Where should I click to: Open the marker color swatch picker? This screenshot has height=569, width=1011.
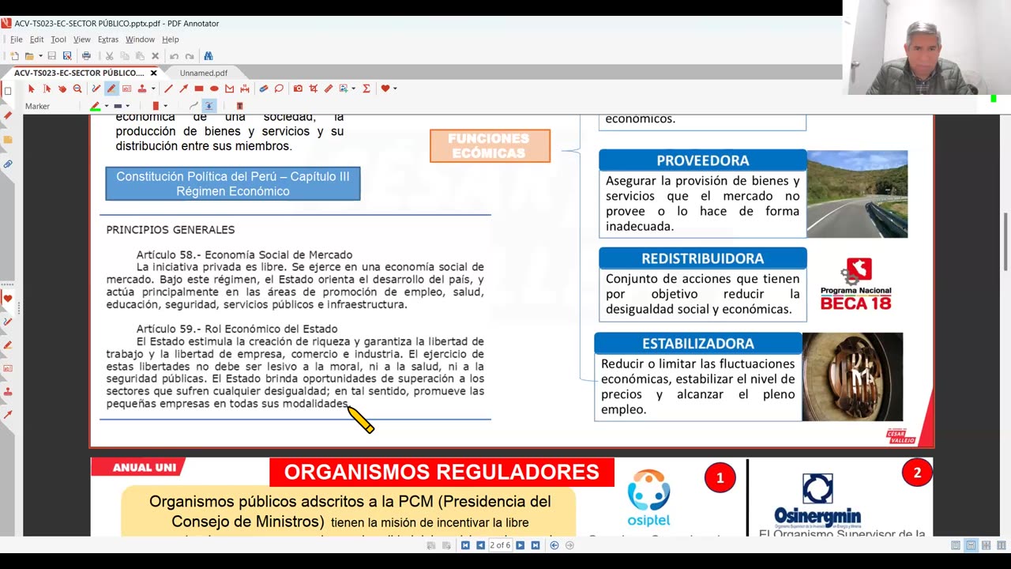96,106
